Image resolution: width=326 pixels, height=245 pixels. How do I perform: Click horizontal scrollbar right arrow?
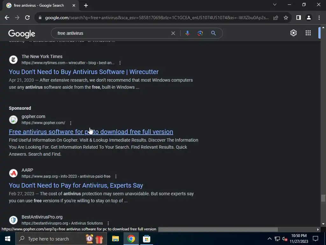(x=318, y=229)
